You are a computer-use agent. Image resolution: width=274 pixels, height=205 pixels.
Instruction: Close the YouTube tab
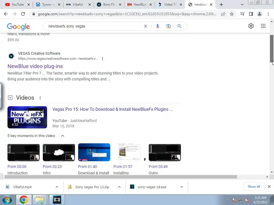click(x=29, y=5)
